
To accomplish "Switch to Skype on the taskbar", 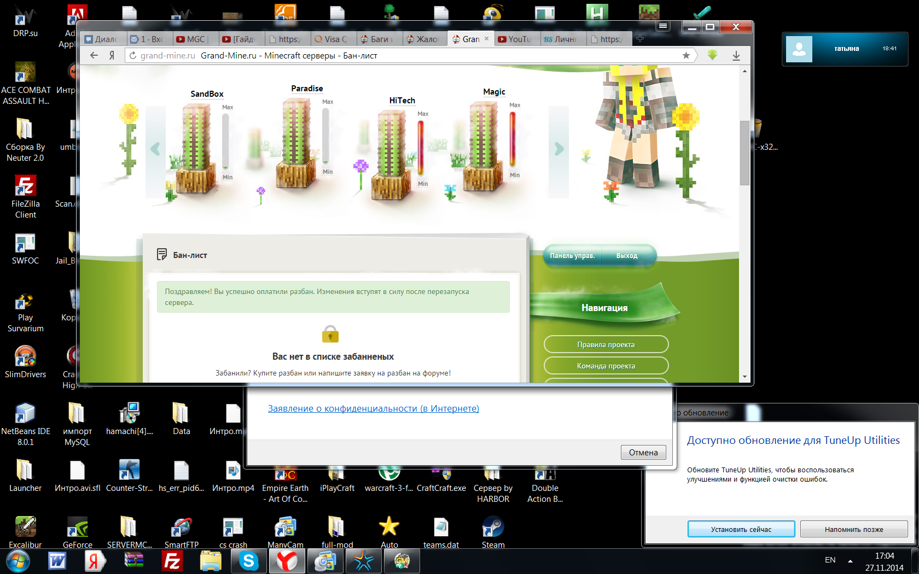I will tap(249, 561).
